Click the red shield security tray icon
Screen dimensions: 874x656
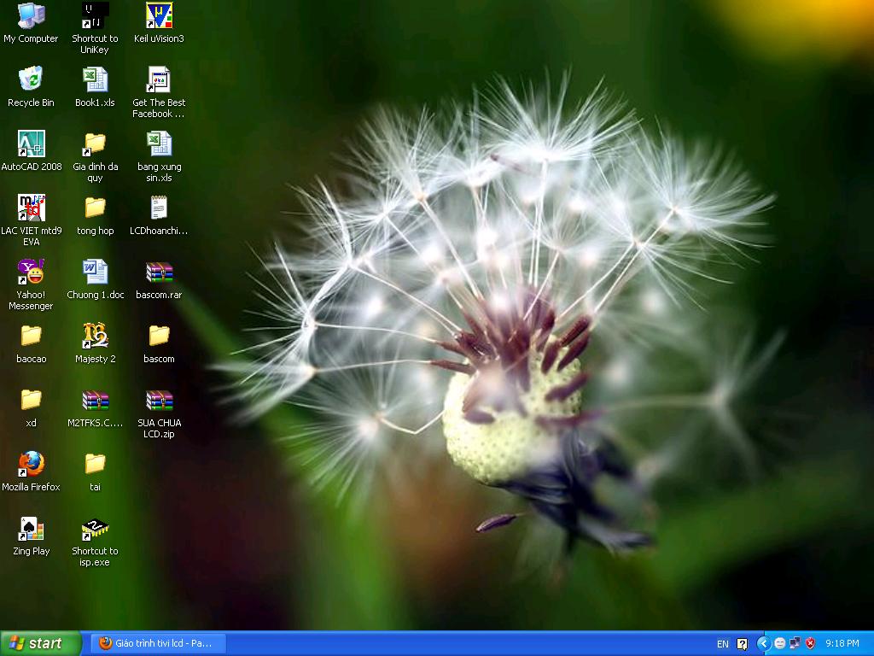(810, 643)
